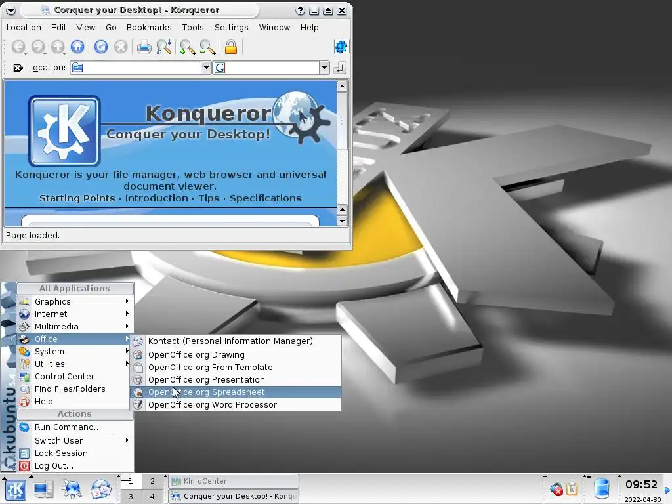Follow the Introduction link
672x504 pixels.
[156, 198]
